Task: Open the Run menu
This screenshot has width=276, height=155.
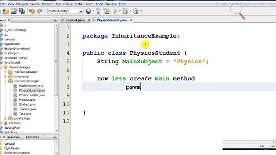Action: (59, 4)
